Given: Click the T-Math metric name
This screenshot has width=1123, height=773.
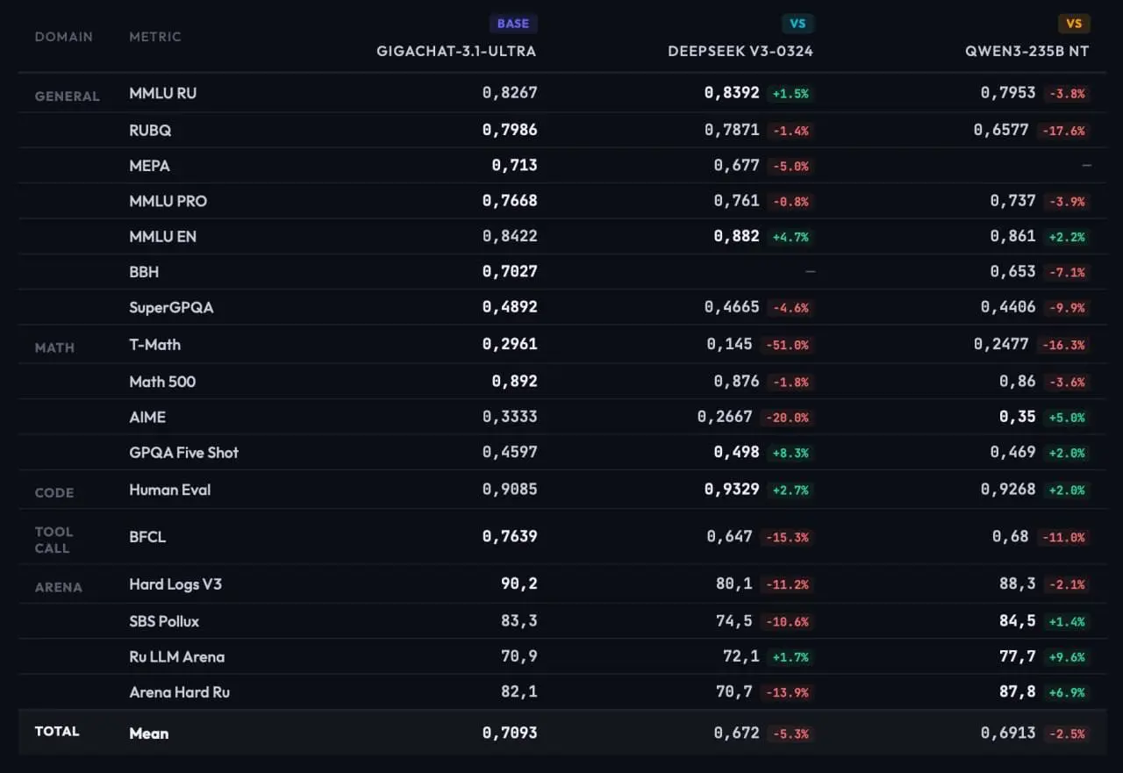Looking at the screenshot, I should pyautogui.click(x=155, y=345).
